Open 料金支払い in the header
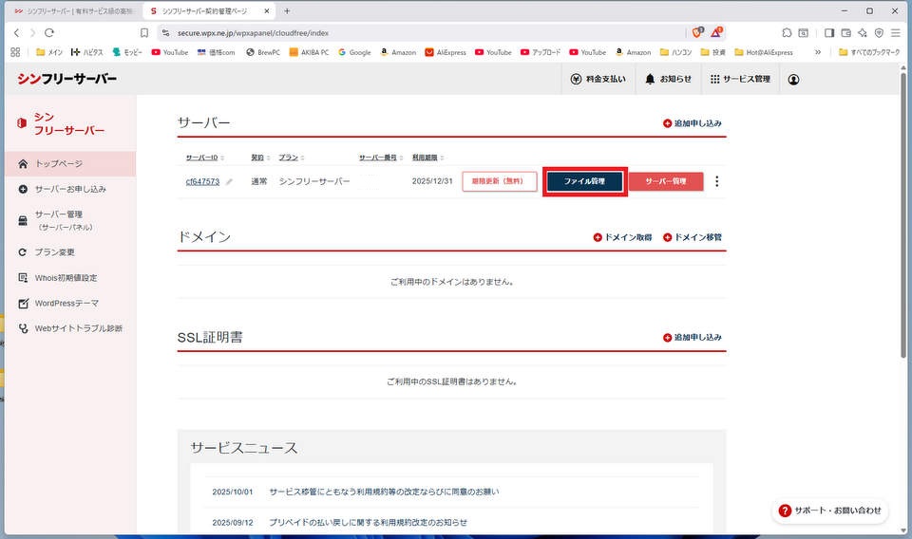 tap(598, 79)
